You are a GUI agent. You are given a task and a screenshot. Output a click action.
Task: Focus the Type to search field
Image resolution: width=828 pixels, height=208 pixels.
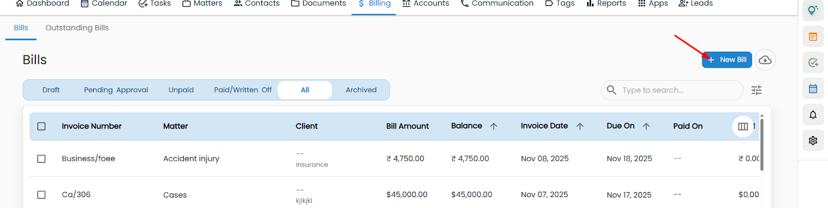coord(678,90)
